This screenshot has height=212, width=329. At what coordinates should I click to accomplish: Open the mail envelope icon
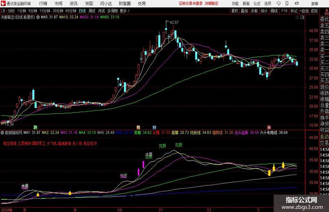pos(297,3)
